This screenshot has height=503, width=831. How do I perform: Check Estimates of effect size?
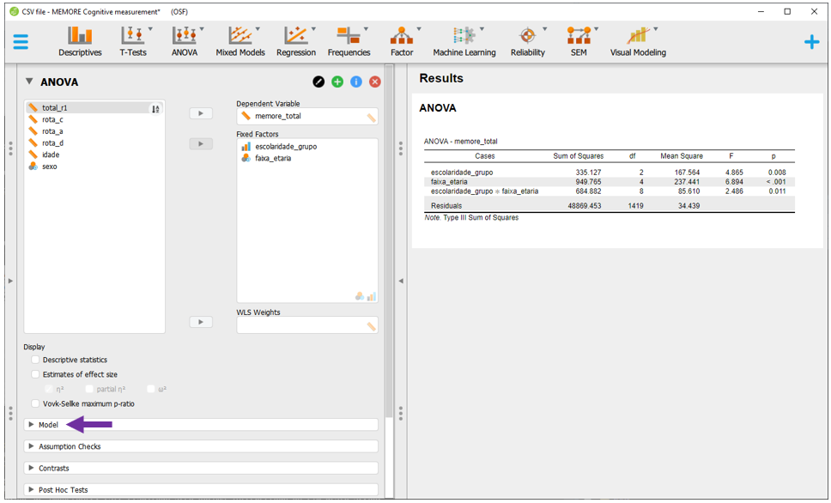tap(36, 375)
